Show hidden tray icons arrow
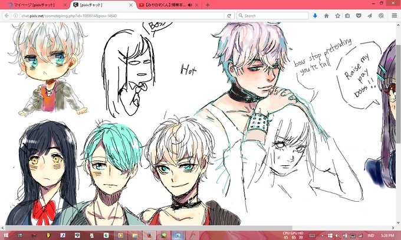Screen dimensions: 401x240 (323, 235)
